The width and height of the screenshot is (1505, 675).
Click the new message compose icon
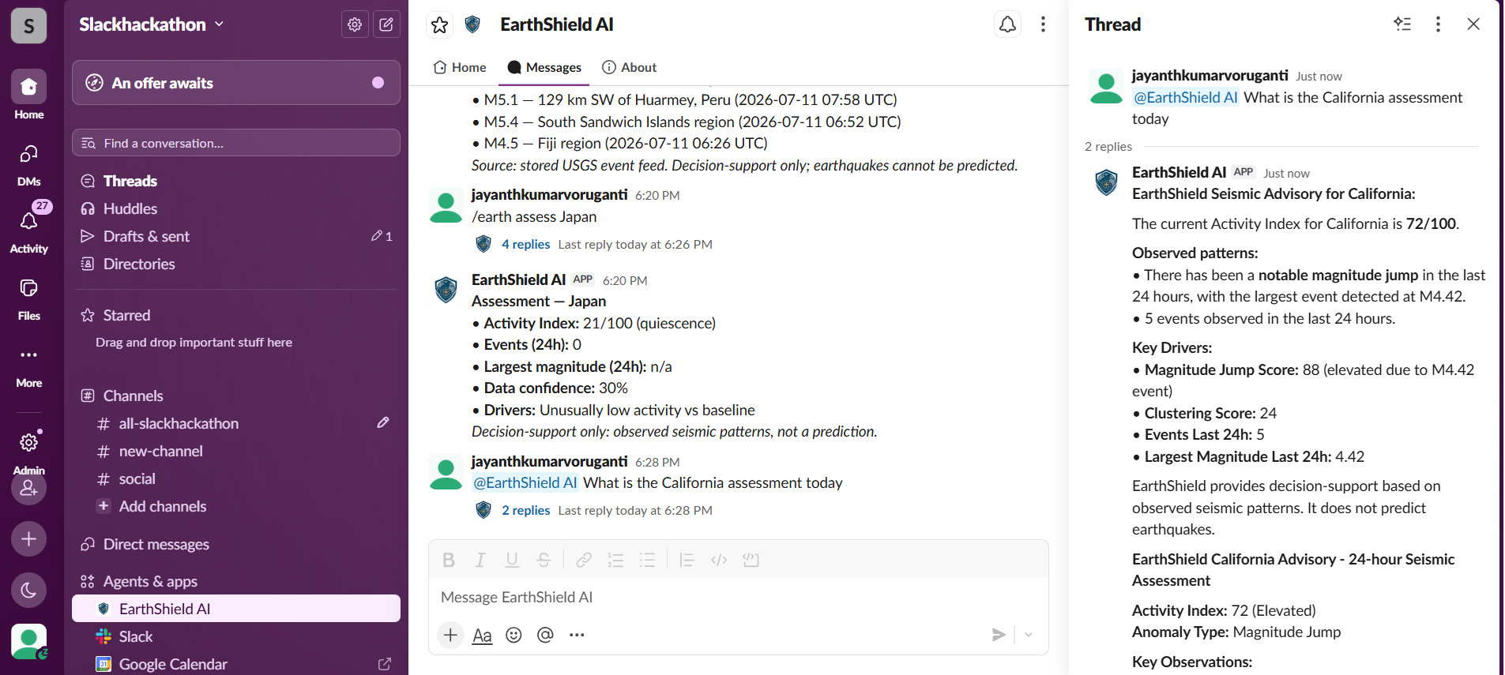[386, 24]
